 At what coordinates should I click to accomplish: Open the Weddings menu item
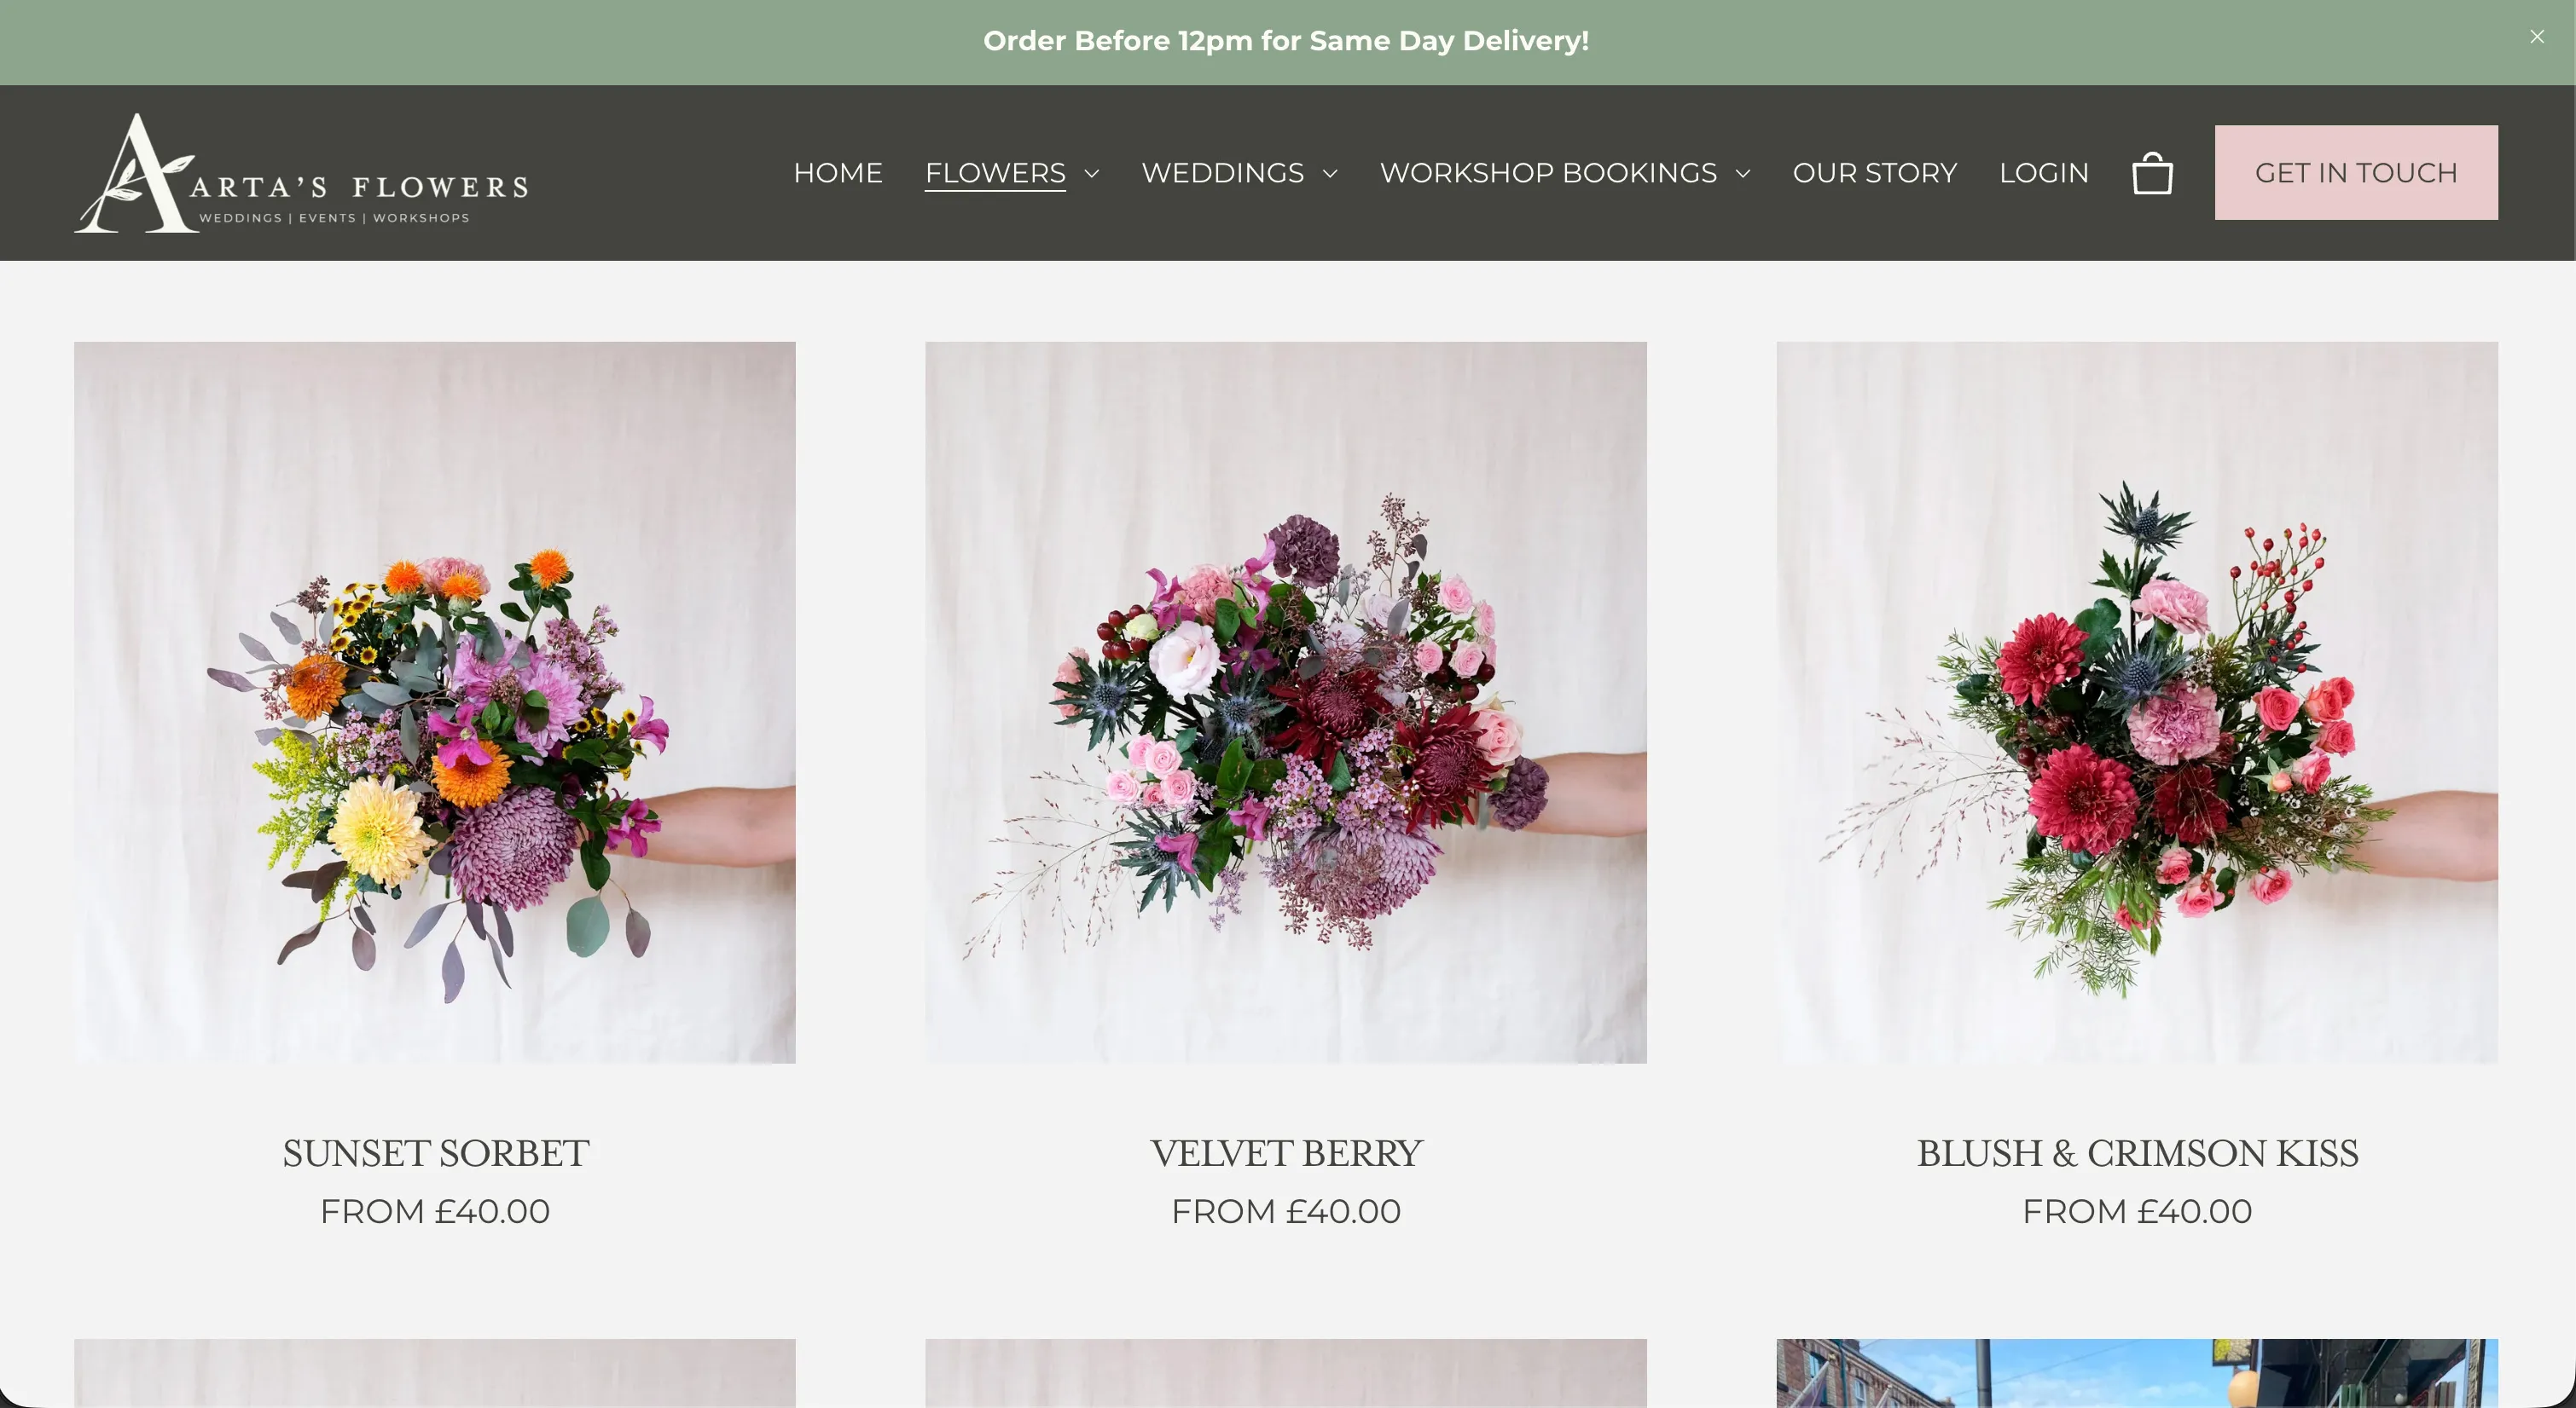point(1223,173)
